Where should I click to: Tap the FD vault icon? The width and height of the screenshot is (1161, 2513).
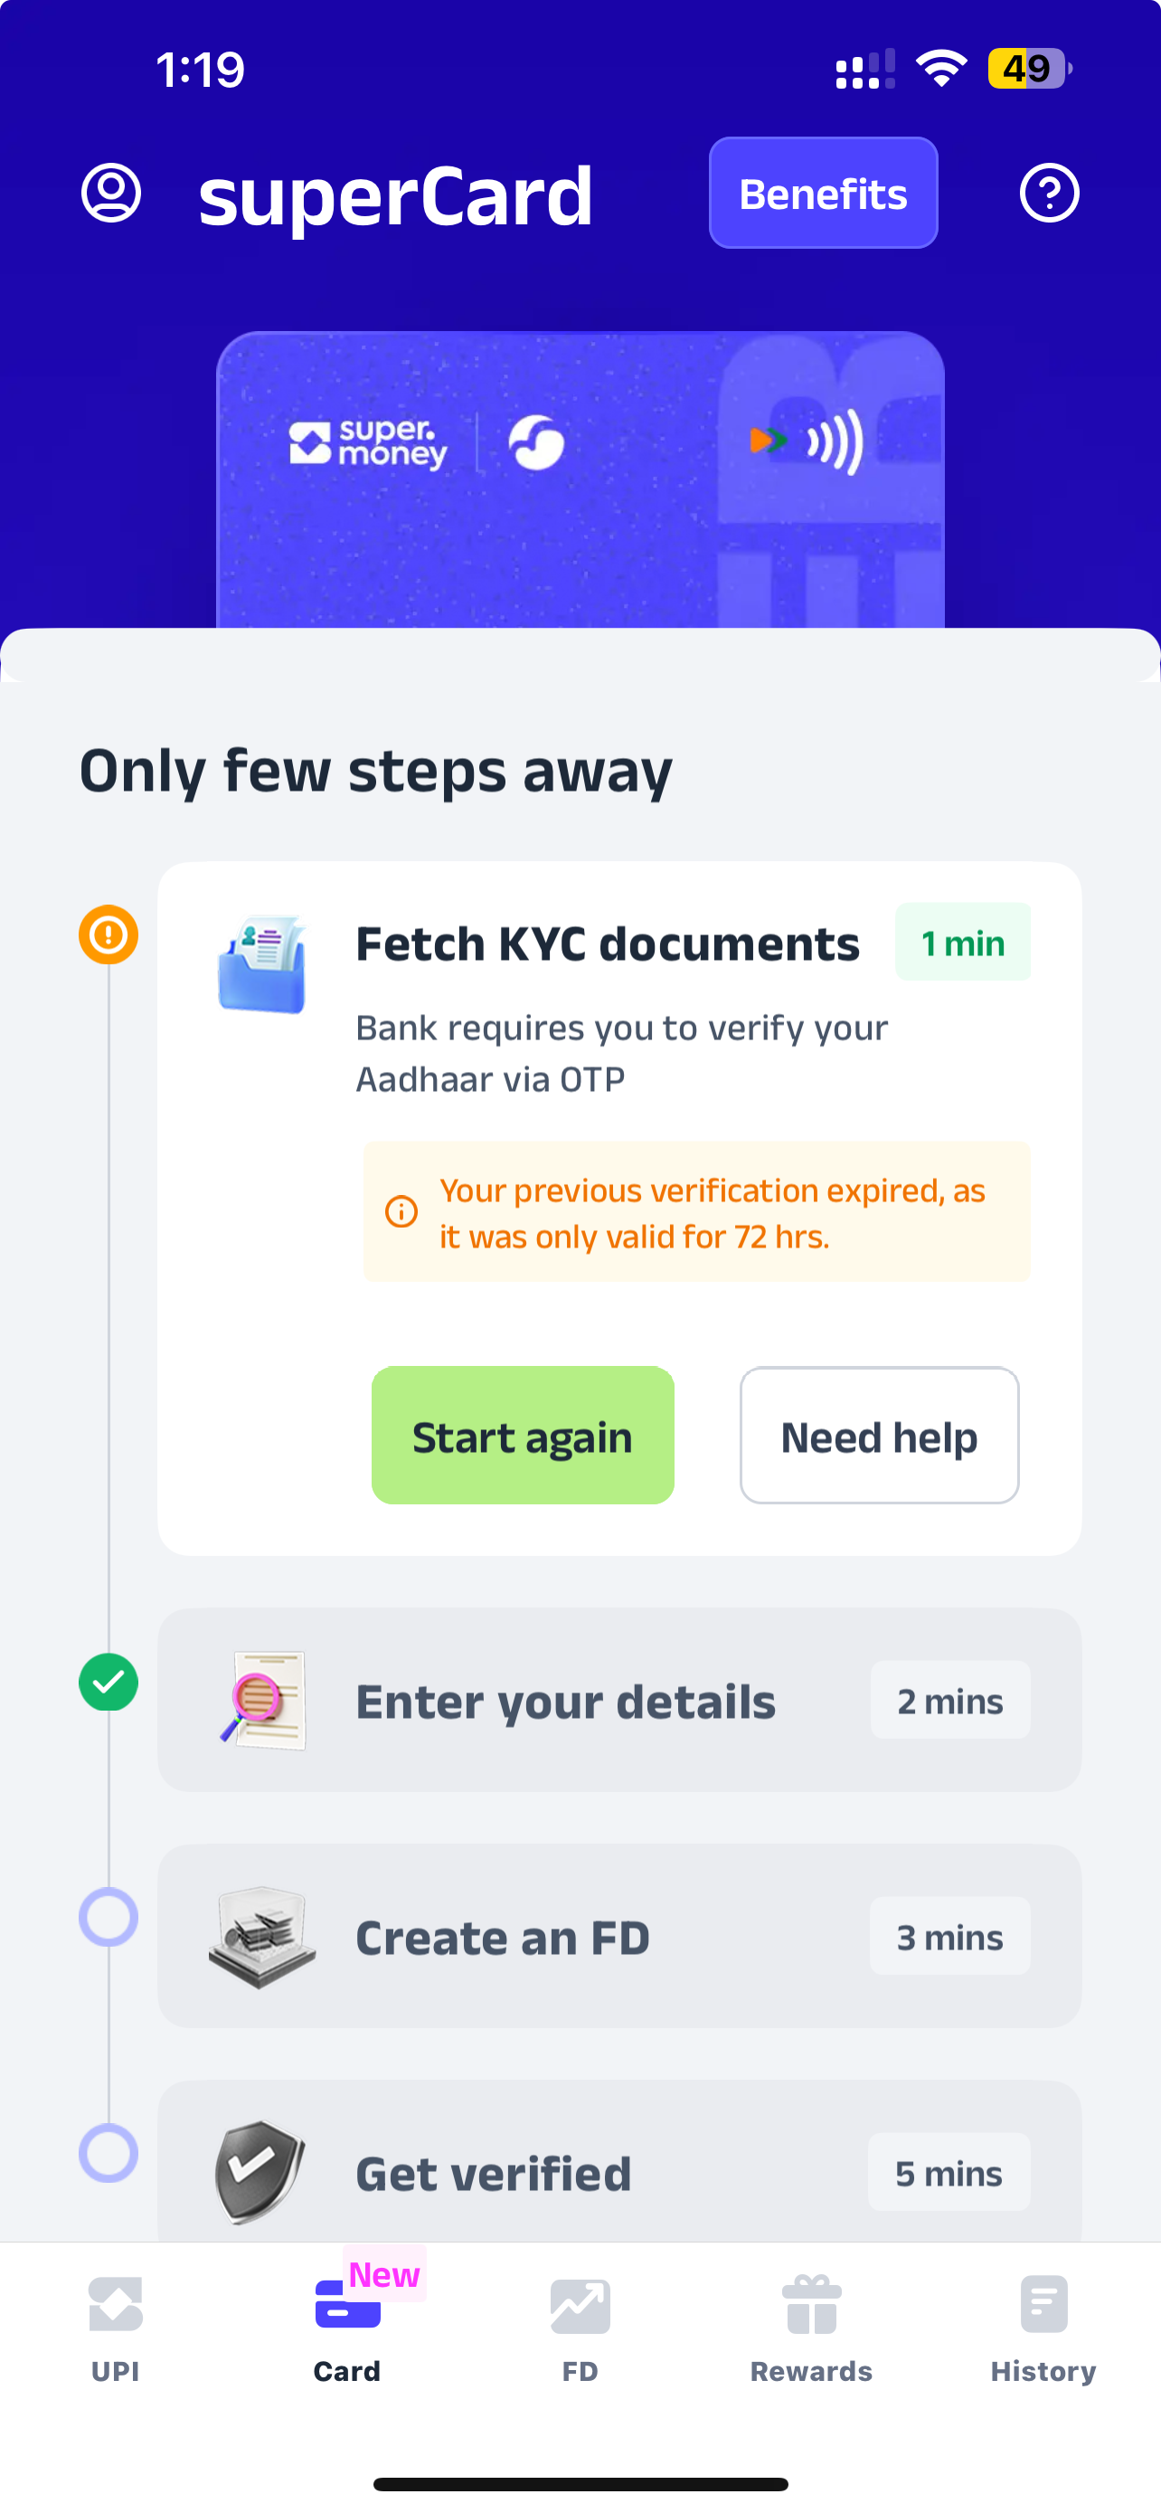262,1936
